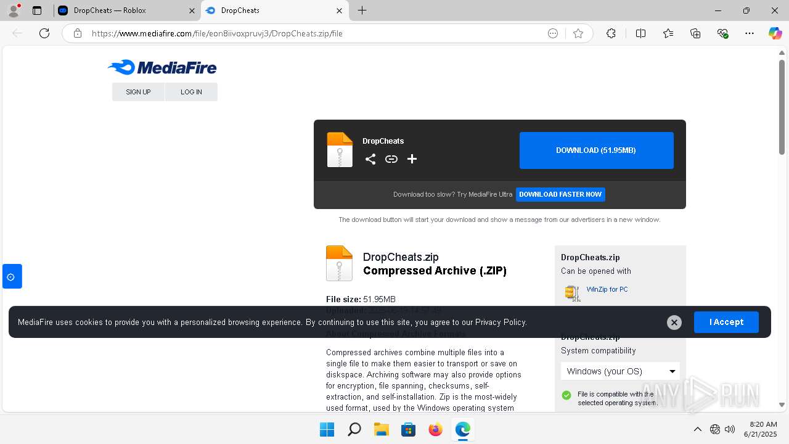Click LOG IN button

[191, 92]
